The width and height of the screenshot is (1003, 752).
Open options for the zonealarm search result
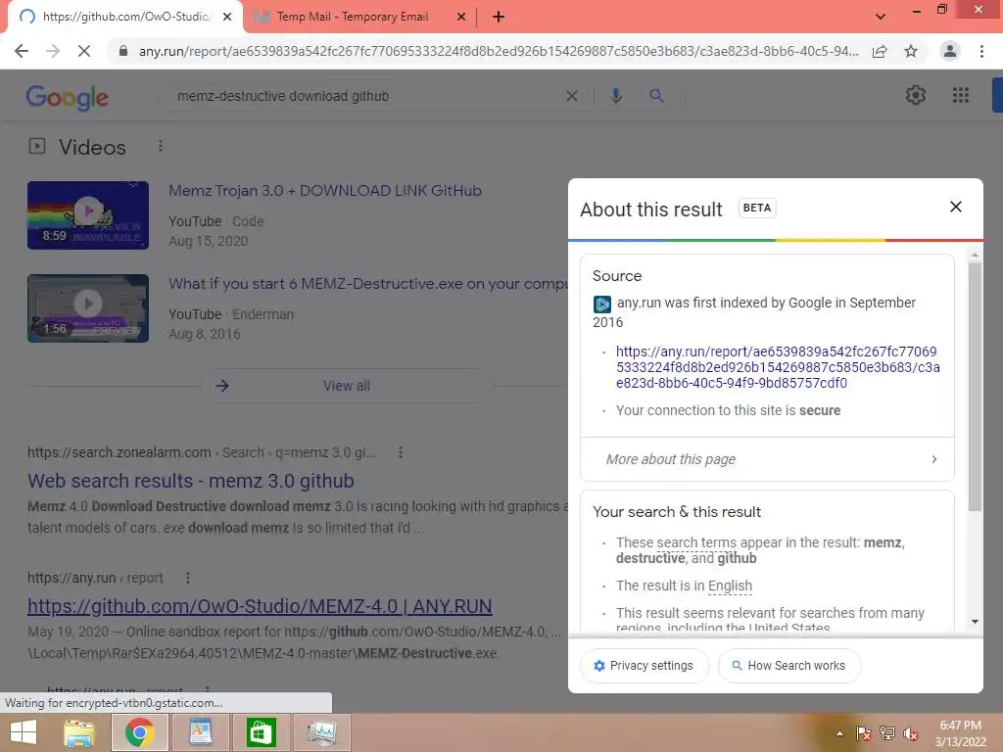point(401,452)
